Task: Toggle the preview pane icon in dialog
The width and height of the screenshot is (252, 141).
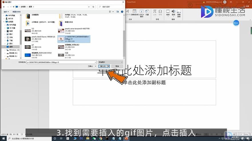Action: tap(117, 12)
